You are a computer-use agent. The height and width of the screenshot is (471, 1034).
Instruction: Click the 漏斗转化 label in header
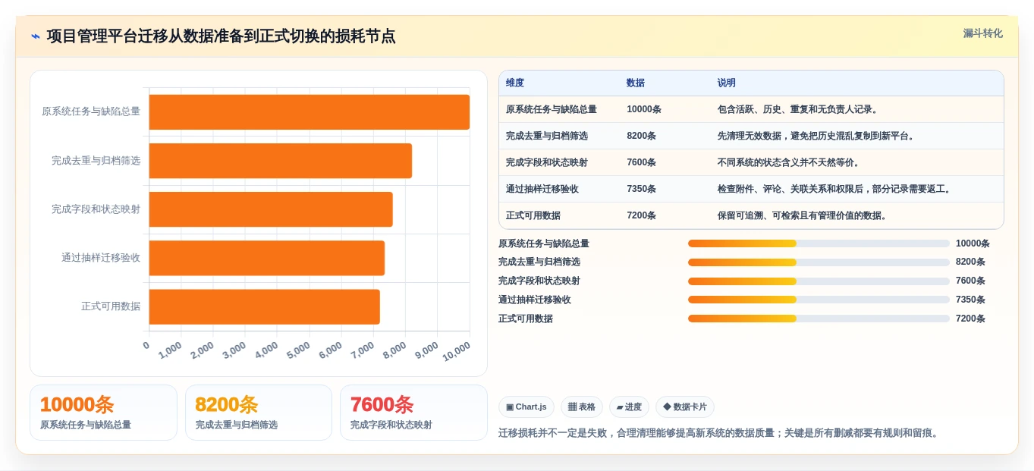[x=983, y=33]
